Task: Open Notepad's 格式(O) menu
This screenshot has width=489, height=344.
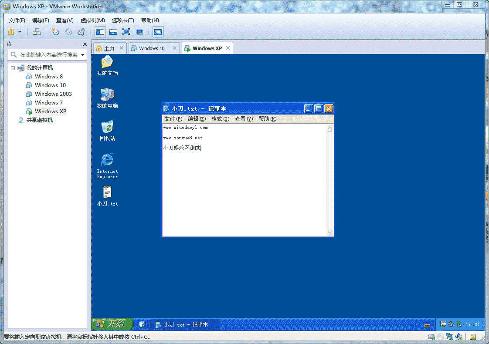Action: (220, 119)
